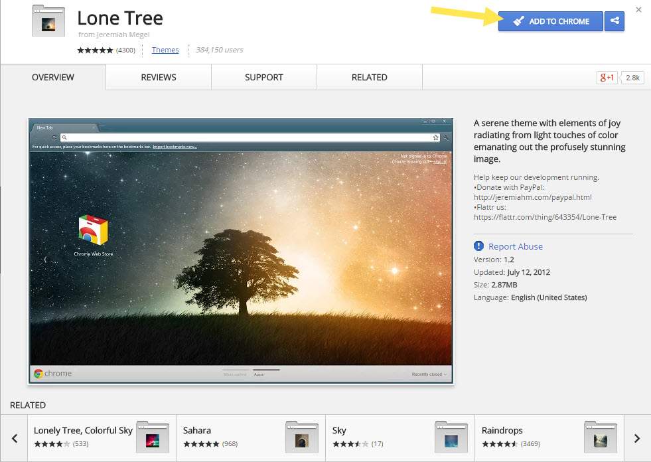This screenshot has height=462, width=651.
Task: Click the Report Abuse exclamation icon
Action: 479,246
